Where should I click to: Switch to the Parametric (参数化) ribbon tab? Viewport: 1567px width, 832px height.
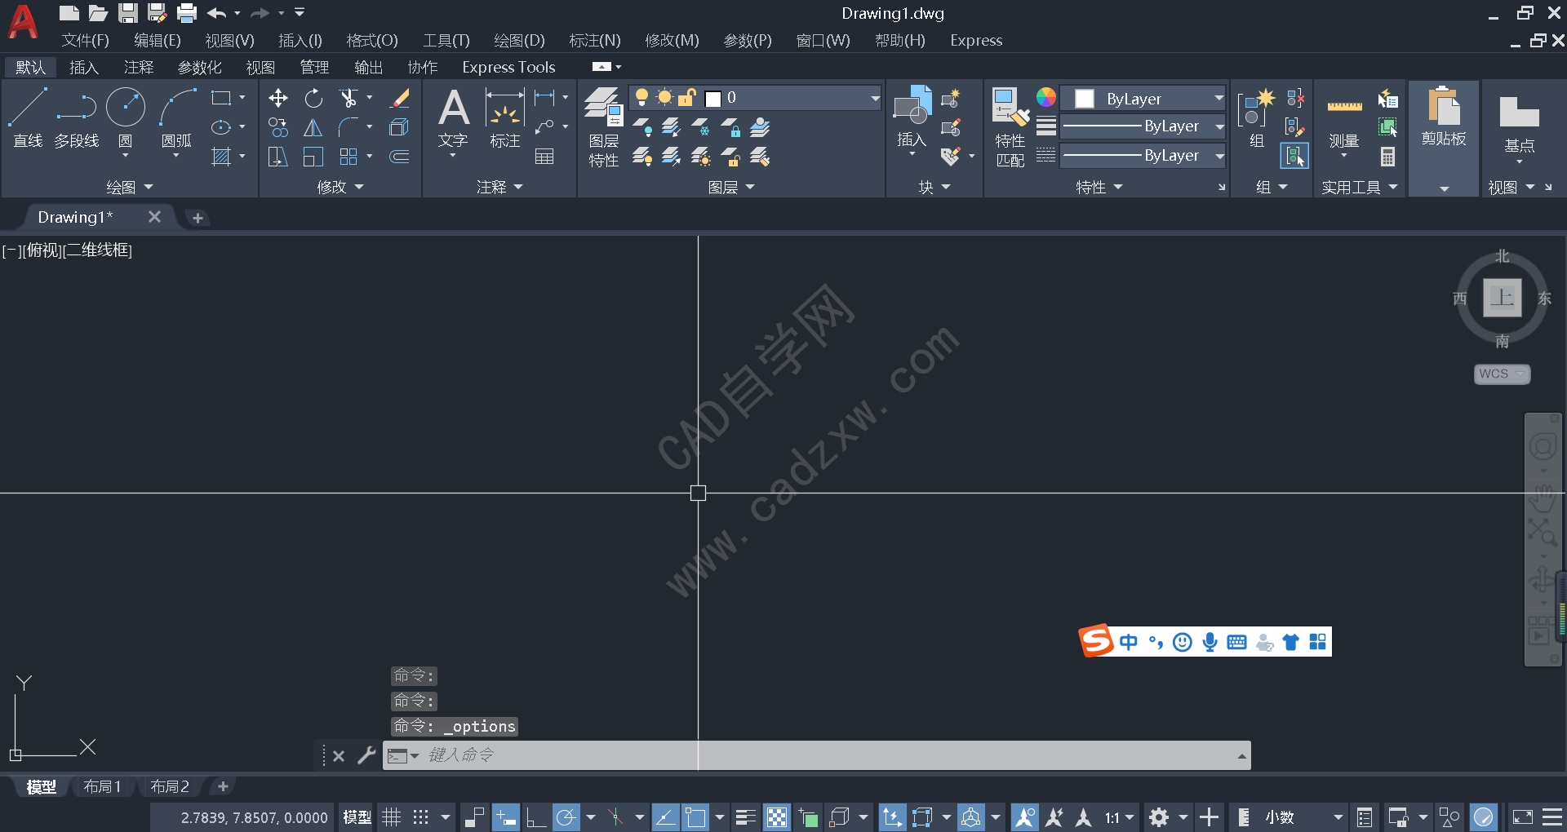pos(200,67)
